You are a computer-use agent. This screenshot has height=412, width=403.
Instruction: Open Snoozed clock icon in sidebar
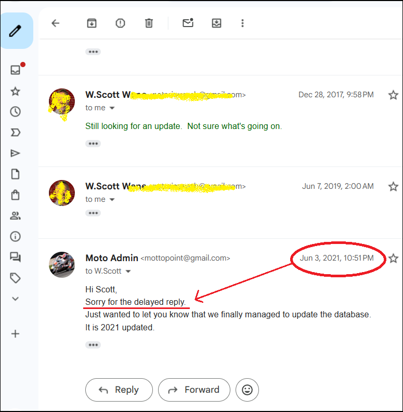15,112
